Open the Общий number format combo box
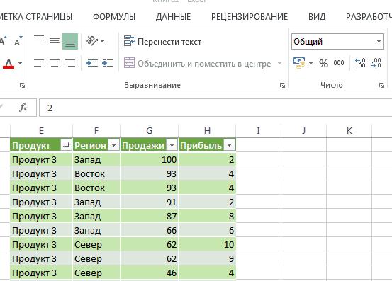The height and width of the screenshot is (281, 392). pos(337,42)
